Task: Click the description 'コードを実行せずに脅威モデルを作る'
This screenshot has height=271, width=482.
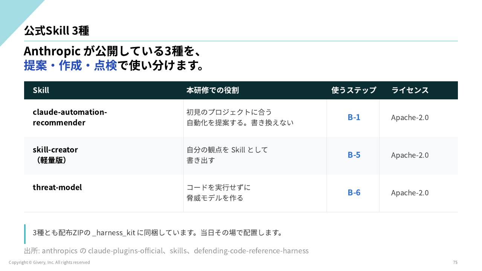Action: (218, 192)
